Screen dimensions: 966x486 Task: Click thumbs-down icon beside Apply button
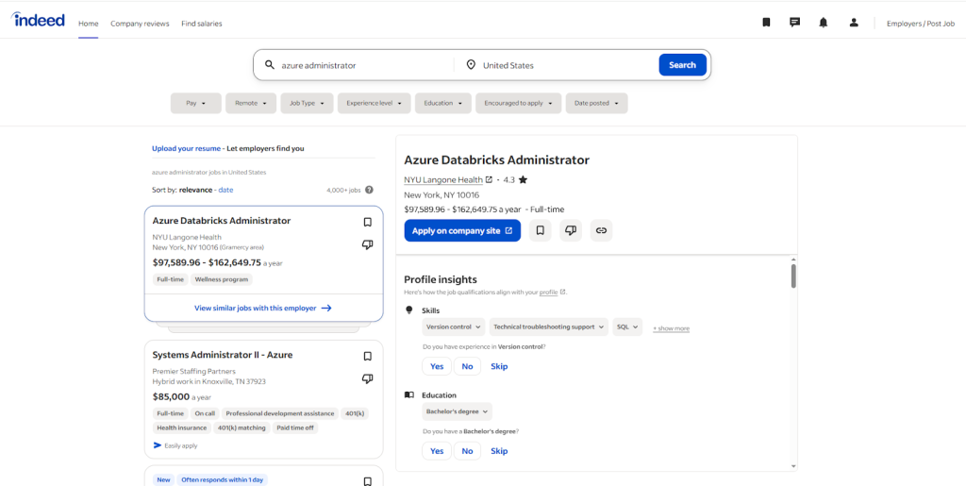click(x=571, y=230)
